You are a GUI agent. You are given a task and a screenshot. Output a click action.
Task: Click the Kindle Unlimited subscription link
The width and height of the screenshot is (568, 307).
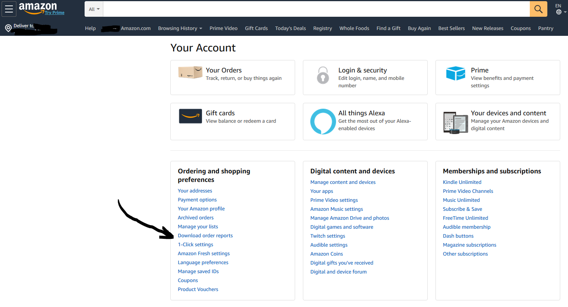pos(462,182)
